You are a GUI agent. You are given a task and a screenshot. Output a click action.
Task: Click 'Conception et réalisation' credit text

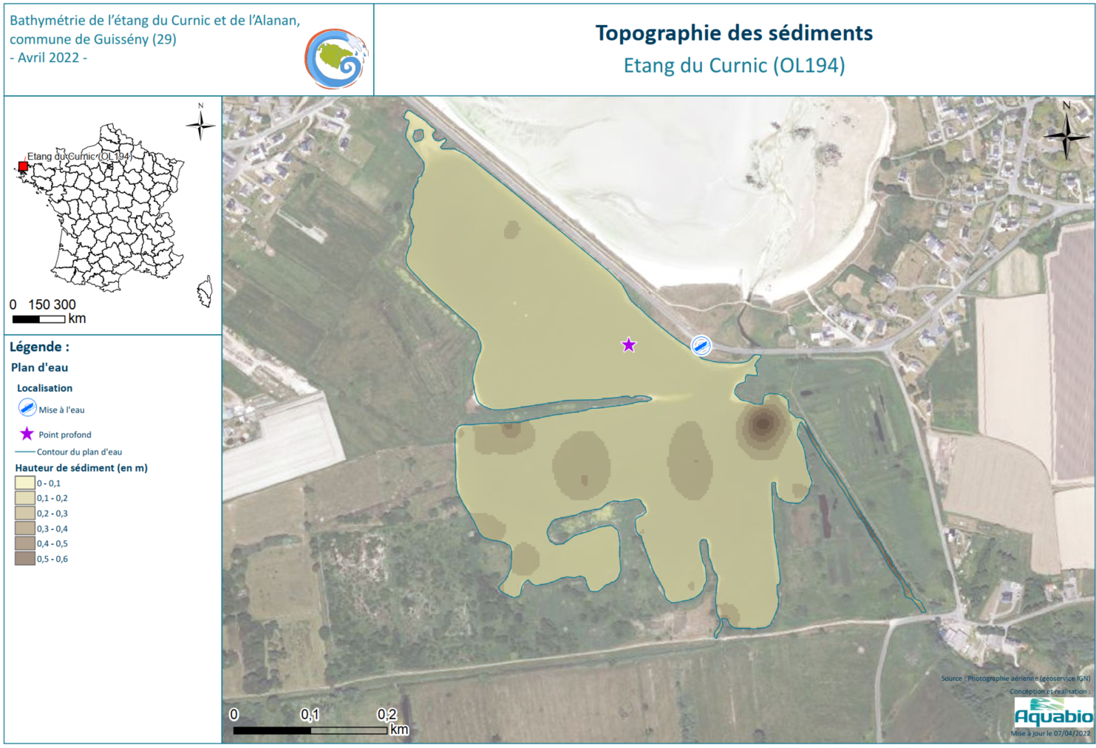pyautogui.click(x=1050, y=692)
